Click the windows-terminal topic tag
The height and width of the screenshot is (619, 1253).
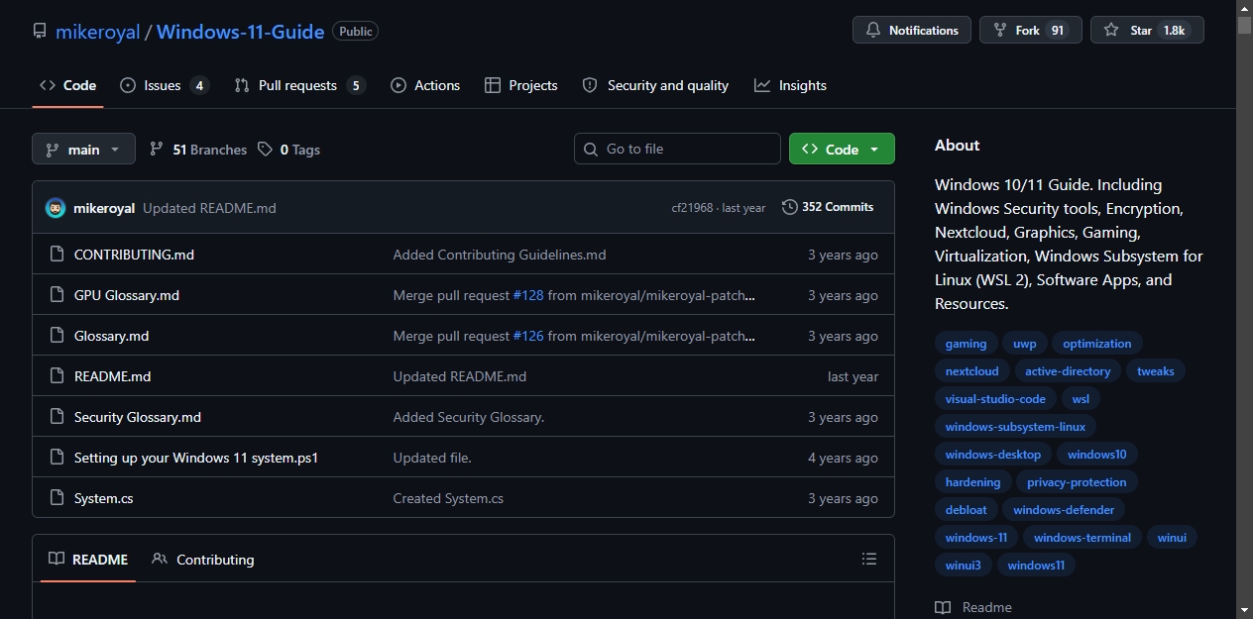click(1082, 538)
